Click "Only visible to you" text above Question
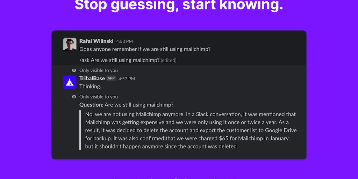 (99, 97)
